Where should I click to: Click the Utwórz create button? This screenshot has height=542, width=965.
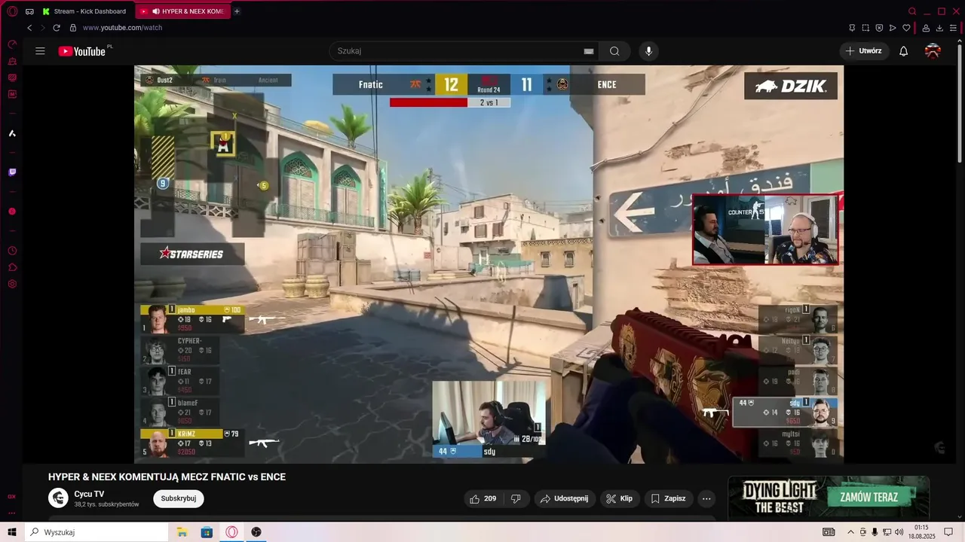click(864, 51)
